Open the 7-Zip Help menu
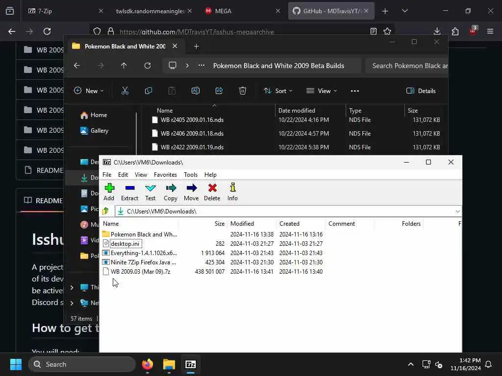 click(x=210, y=175)
